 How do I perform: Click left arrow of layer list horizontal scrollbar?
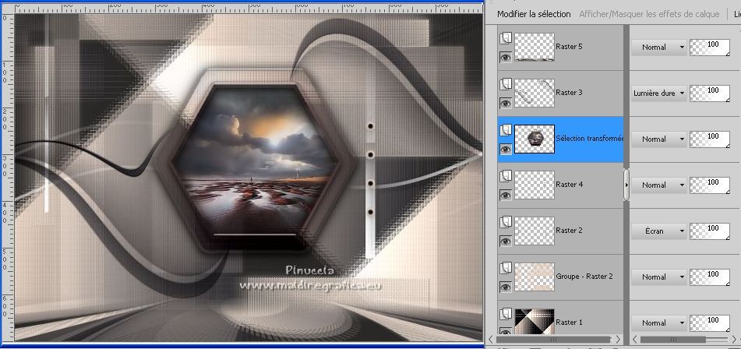tap(491, 339)
